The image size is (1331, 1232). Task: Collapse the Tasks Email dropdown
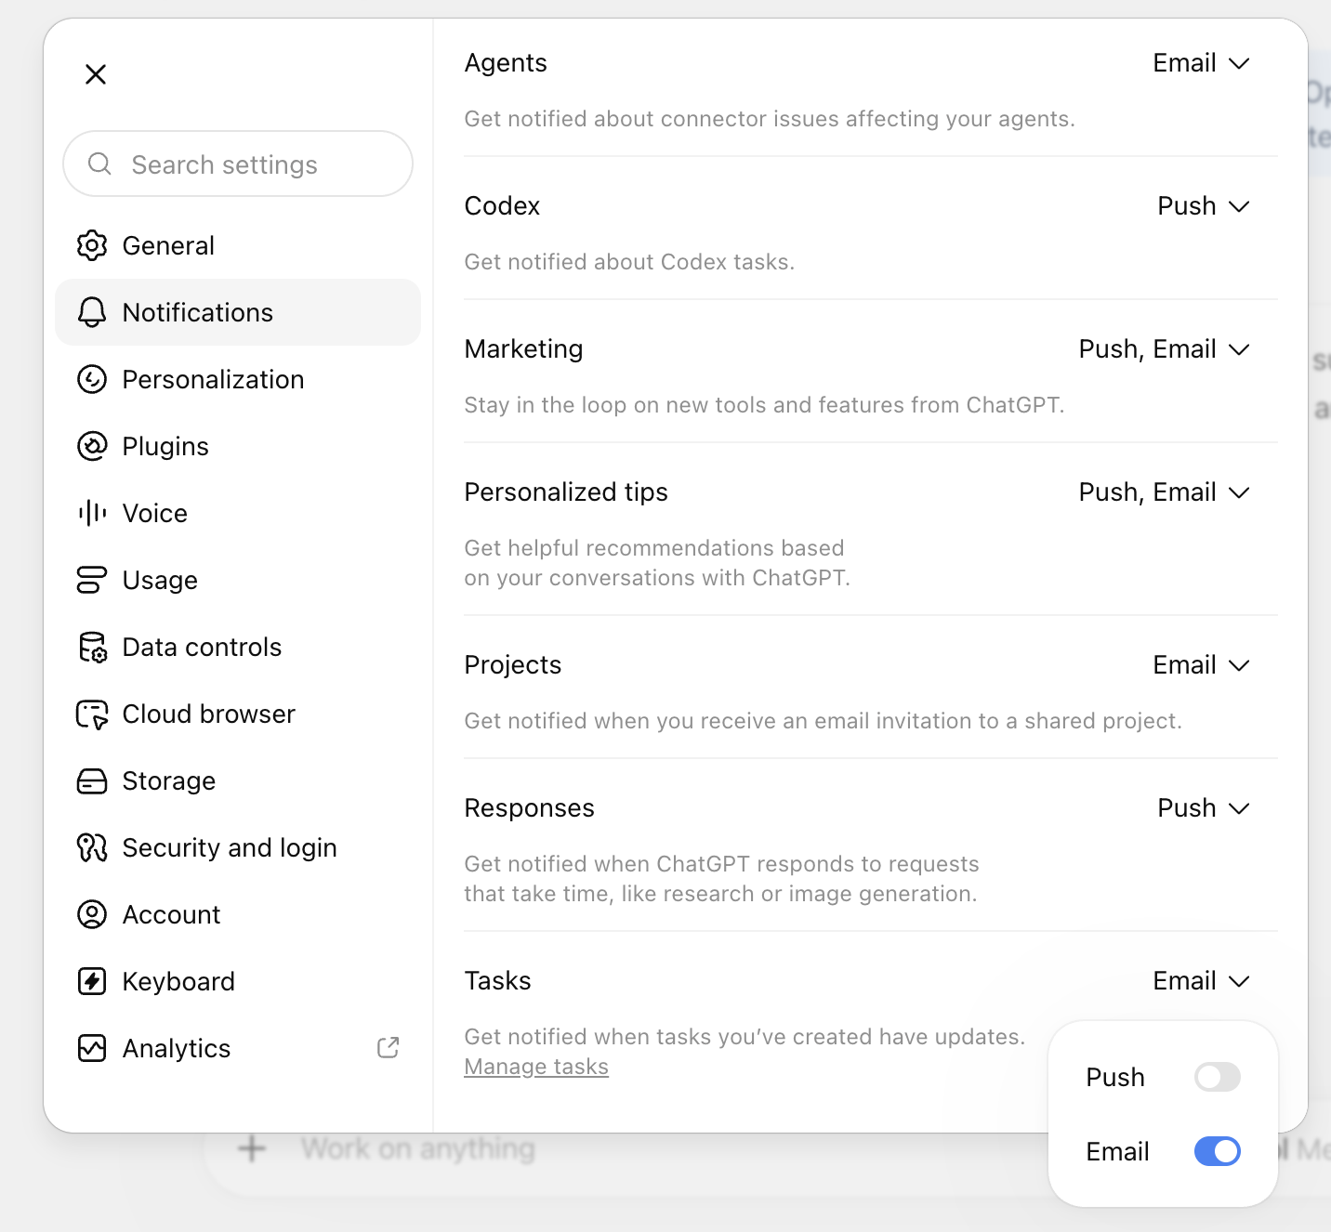point(1201,981)
